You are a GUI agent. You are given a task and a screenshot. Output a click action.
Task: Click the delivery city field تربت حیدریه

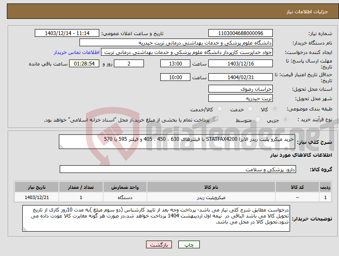241,98
